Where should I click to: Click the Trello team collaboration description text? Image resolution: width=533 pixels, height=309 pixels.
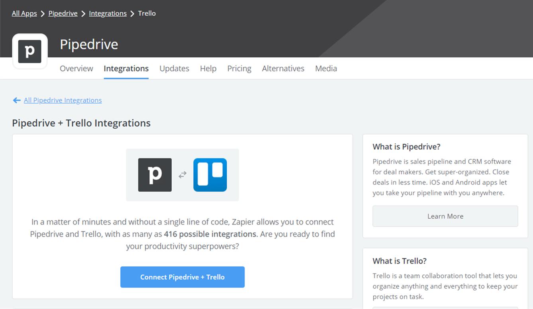445,286
